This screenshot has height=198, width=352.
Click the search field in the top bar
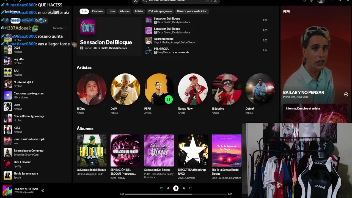coord(176,1)
